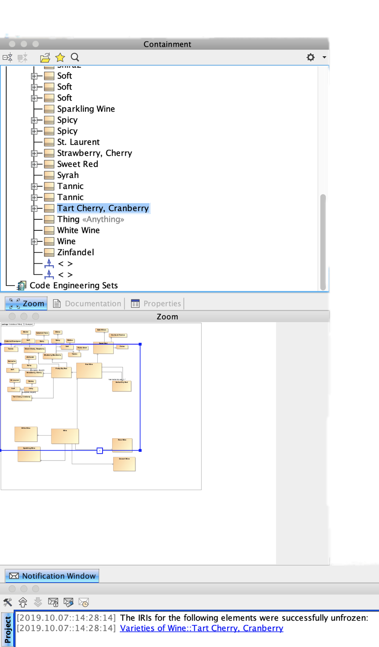Click the class icon beside Zinfandel
The width and height of the screenshot is (379, 647).
(49, 252)
